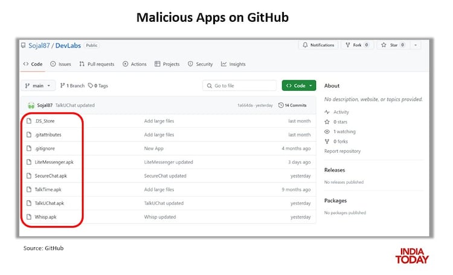Click the tag icon next to 0 Tags
The height and width of the screenshot is (275, 453).
[91, 86]
